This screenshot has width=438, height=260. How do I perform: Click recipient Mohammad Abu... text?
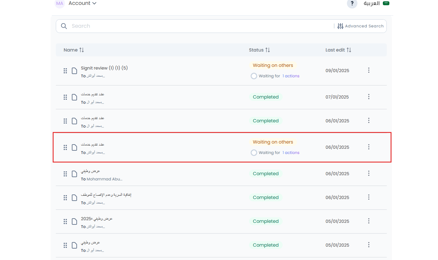pos(104,179)
